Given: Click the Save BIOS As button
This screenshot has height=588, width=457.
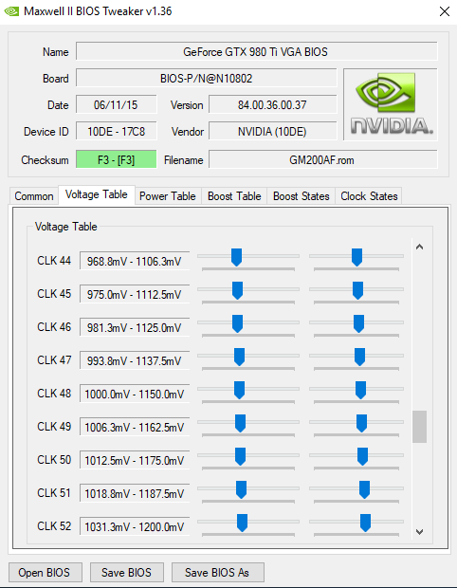Looking at the screenshot, I should pos(217,572).
